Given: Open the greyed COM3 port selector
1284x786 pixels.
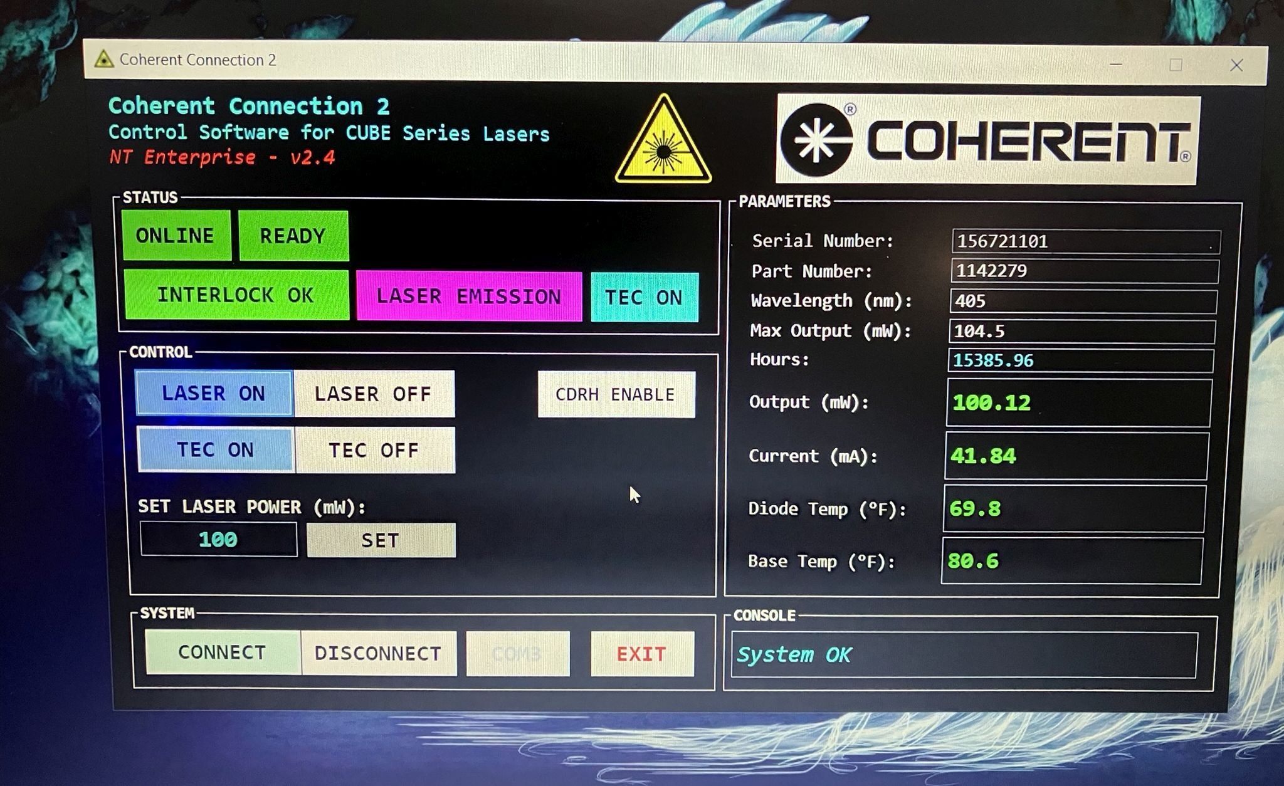Looking at the screenshot, I should click(x=518, y=654).
